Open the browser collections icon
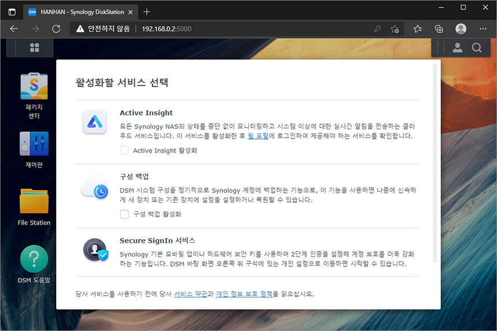 (x=439, y=29)
